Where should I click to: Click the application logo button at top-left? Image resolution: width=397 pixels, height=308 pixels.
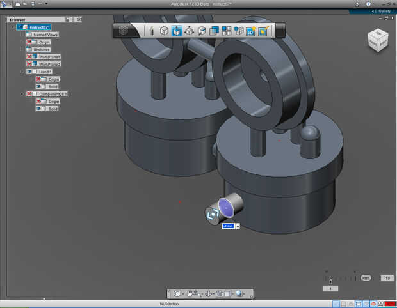click(6, 4)
